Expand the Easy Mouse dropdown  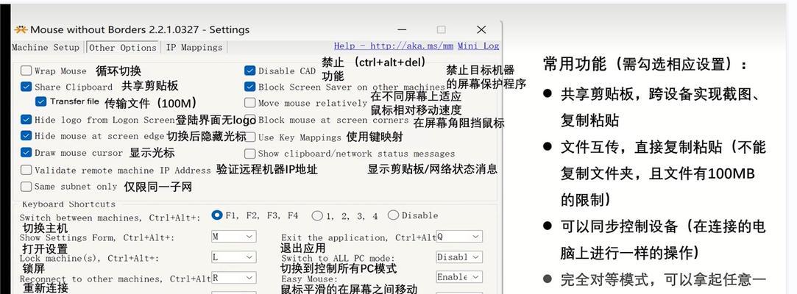point(459,277)
